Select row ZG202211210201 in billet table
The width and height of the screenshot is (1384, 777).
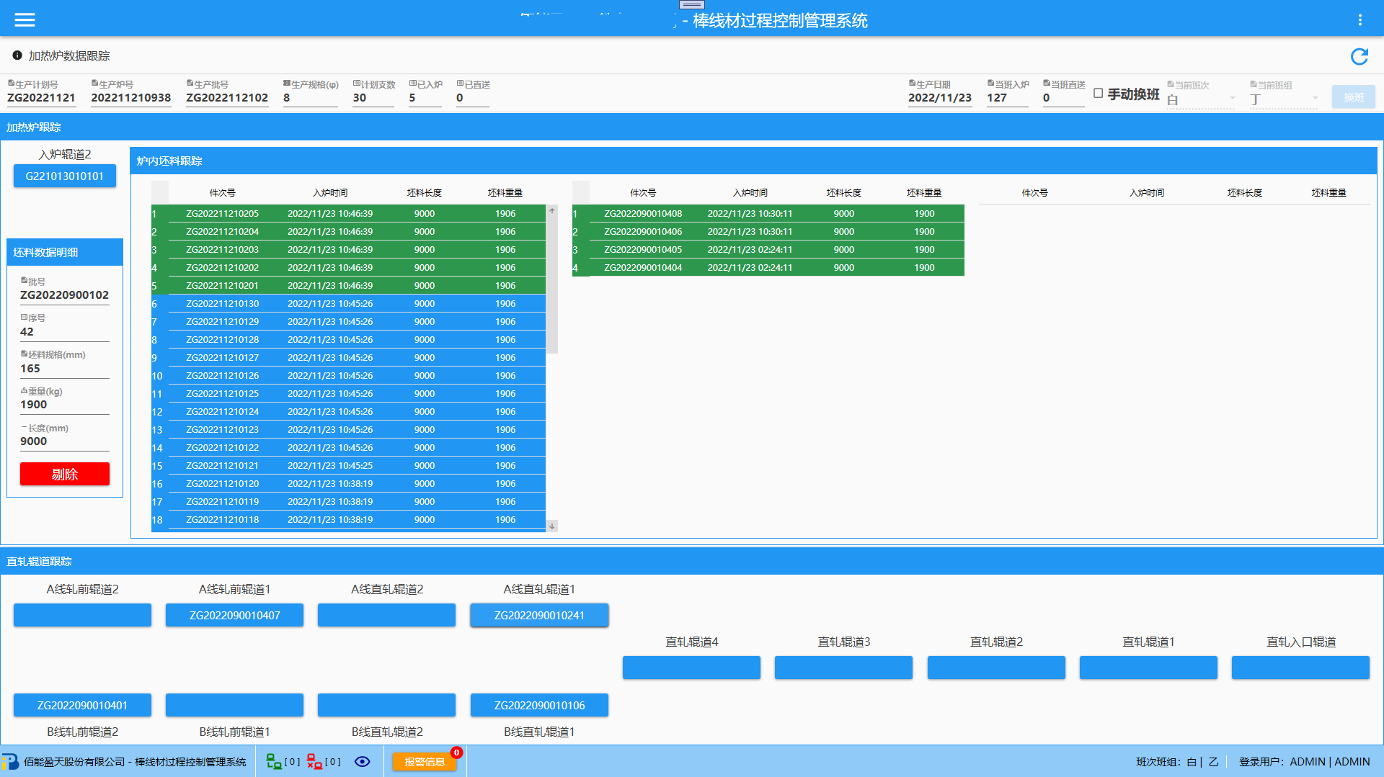point(348,285)
